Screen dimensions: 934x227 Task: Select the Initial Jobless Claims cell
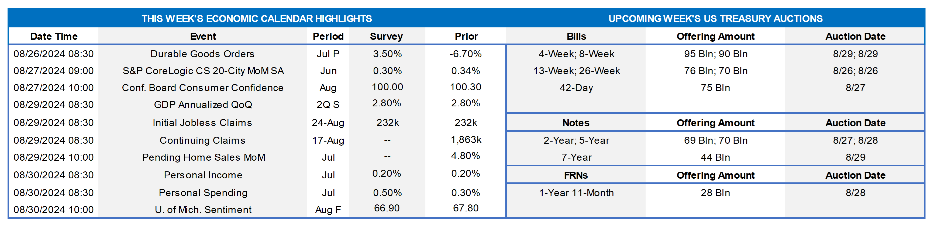202,123
